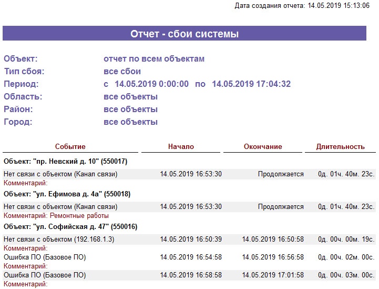Click the period start date '14.05.2019 0:00:00'
379x289 pixels.
click(x=151, y=84)
